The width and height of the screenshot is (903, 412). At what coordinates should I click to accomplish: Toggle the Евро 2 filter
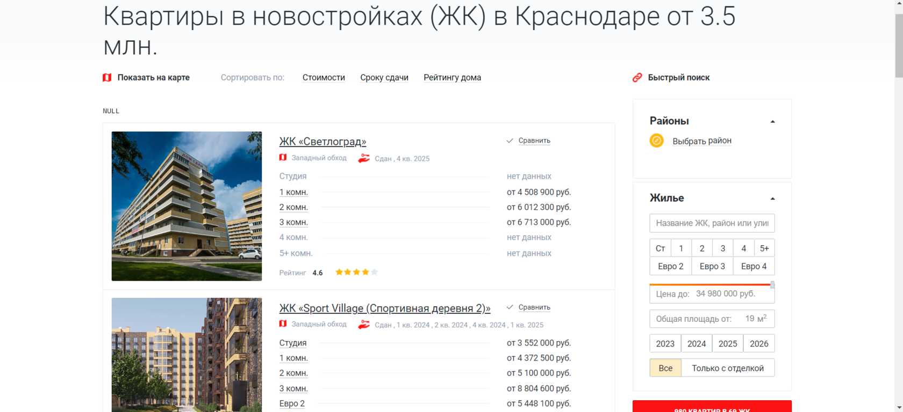point(671,266)
